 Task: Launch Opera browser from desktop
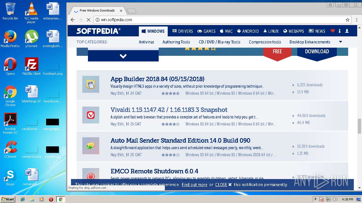(10, 67)
